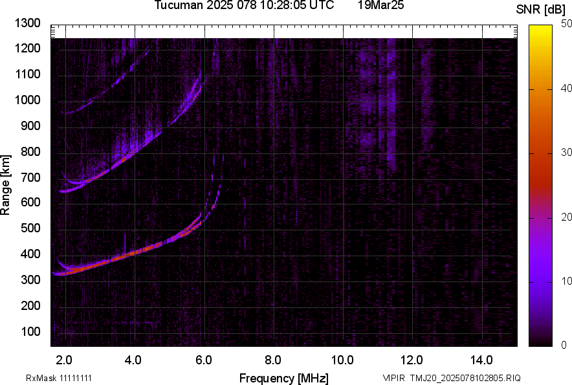Click the range tick label '1200'

click(x=27, y=48)
